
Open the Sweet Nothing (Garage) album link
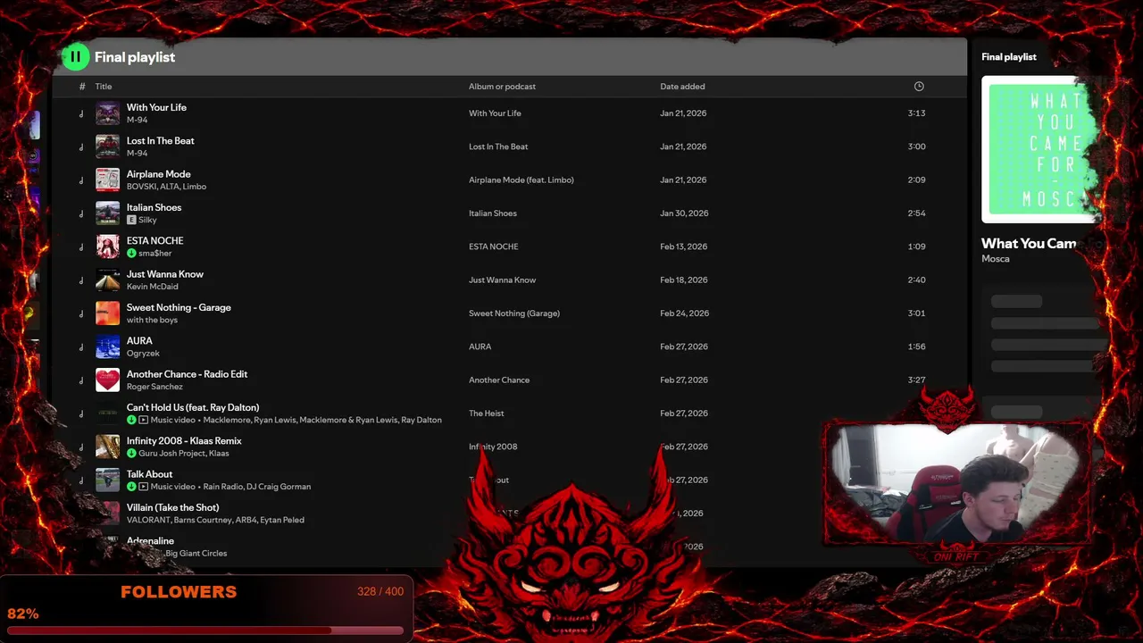click(514, 313)
